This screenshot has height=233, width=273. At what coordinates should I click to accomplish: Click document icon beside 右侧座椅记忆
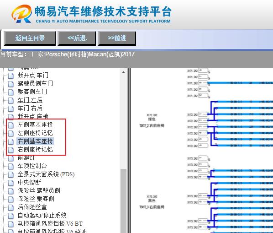coord(11,150)
